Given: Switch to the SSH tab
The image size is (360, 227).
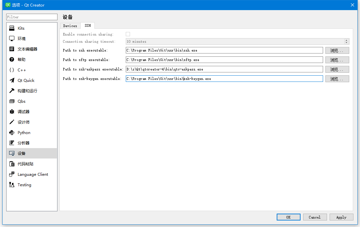Looking at the screenshot, I should 88,25.
